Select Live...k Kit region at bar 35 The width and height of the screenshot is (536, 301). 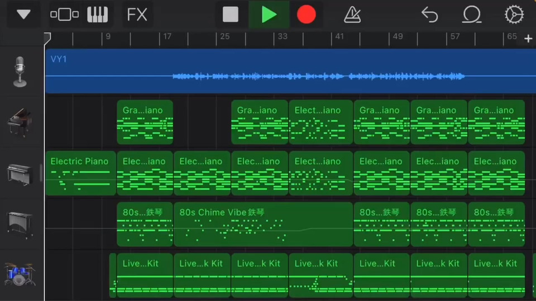point(320,275)
